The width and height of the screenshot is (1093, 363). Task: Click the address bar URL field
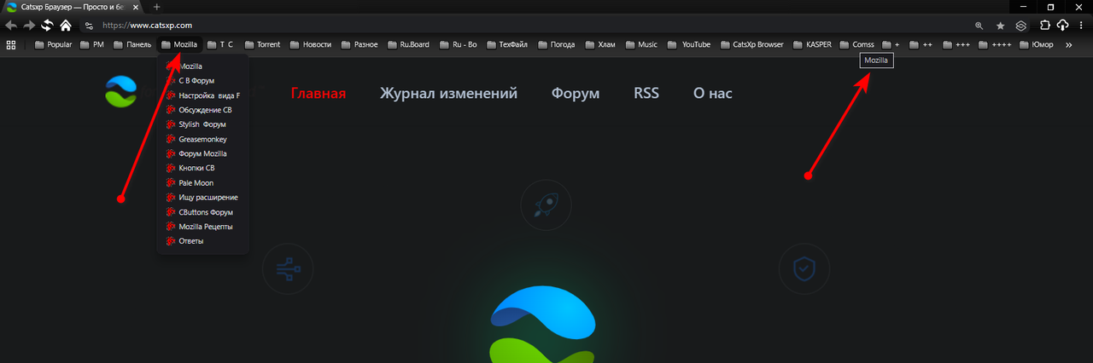(529, 26)
